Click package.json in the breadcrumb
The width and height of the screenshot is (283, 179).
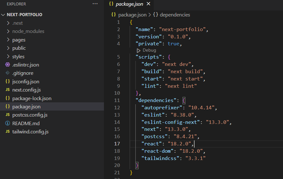point(132,15)
